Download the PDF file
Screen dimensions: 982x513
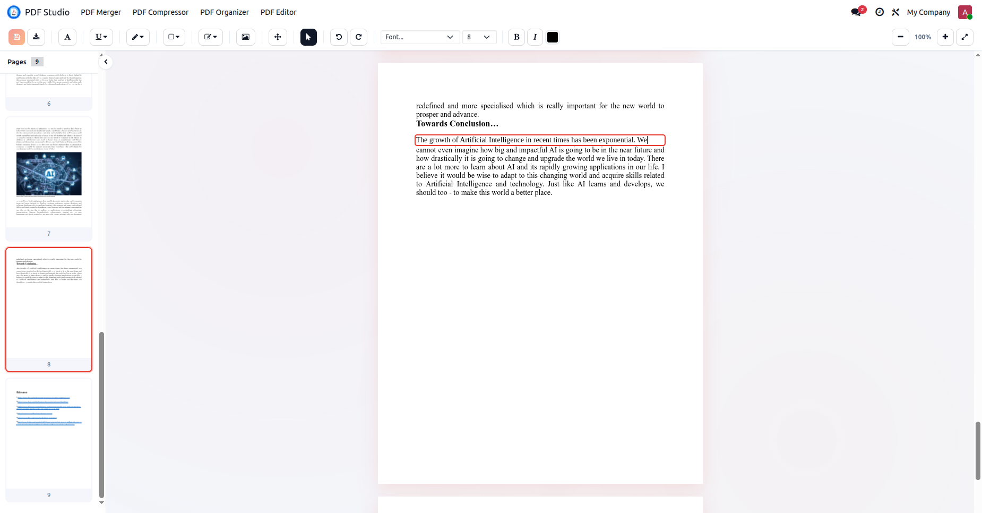[x=36, y=37]
